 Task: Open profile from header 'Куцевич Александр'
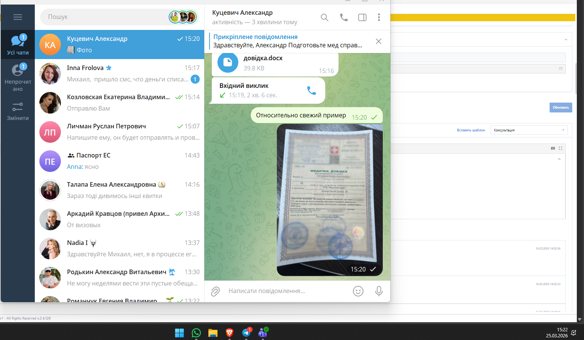click(242, 12)
